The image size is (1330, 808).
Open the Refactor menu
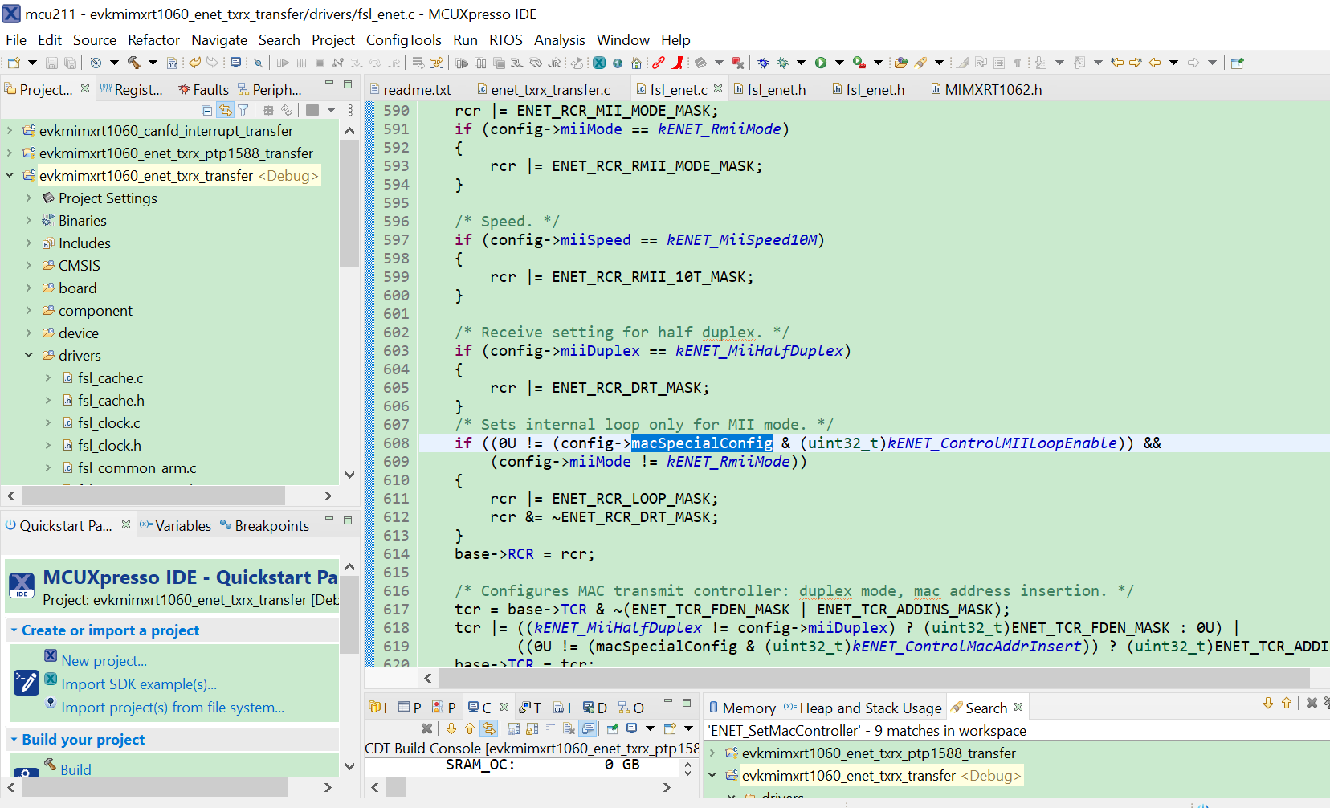(153, 39)
